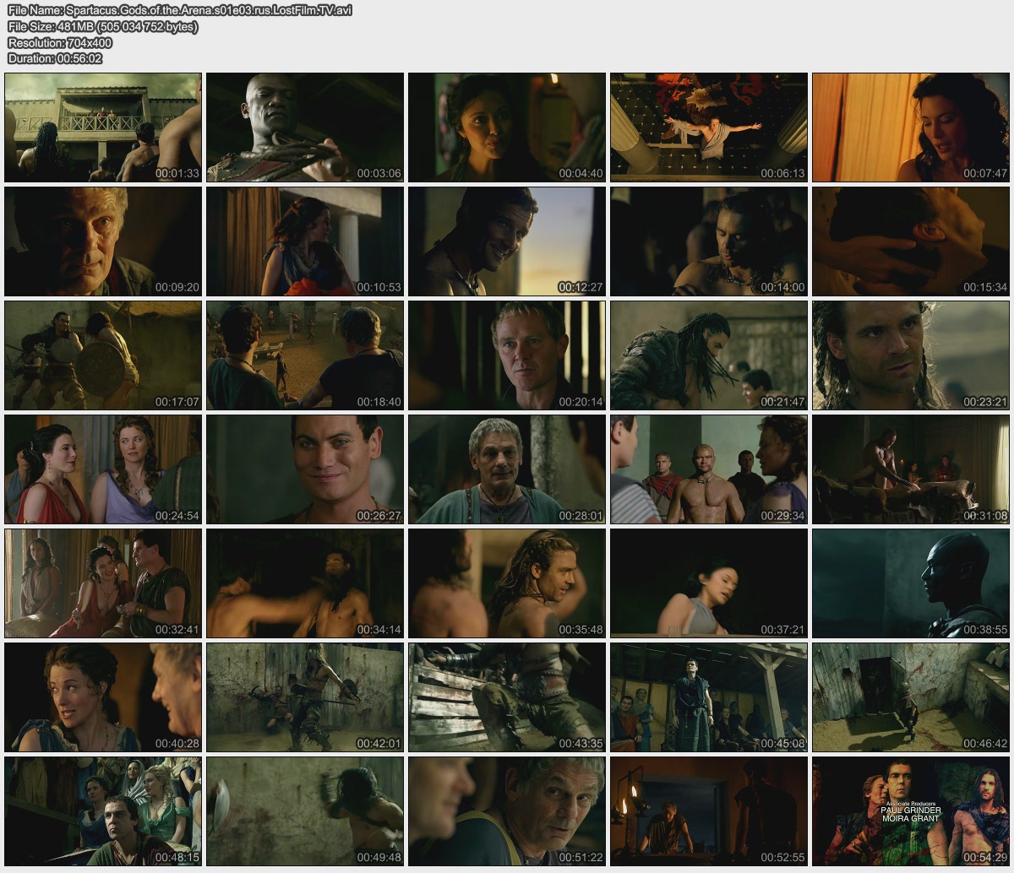The height and width of the screenshot is (873, 1014).
Task: Click the frame marked 00:29:34
Action: (x=709, y=469)
